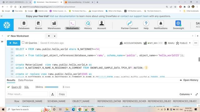The image size is (200, 112).
Task: Toggle the All Queries checkbox
Action: [x=23, y=43]
